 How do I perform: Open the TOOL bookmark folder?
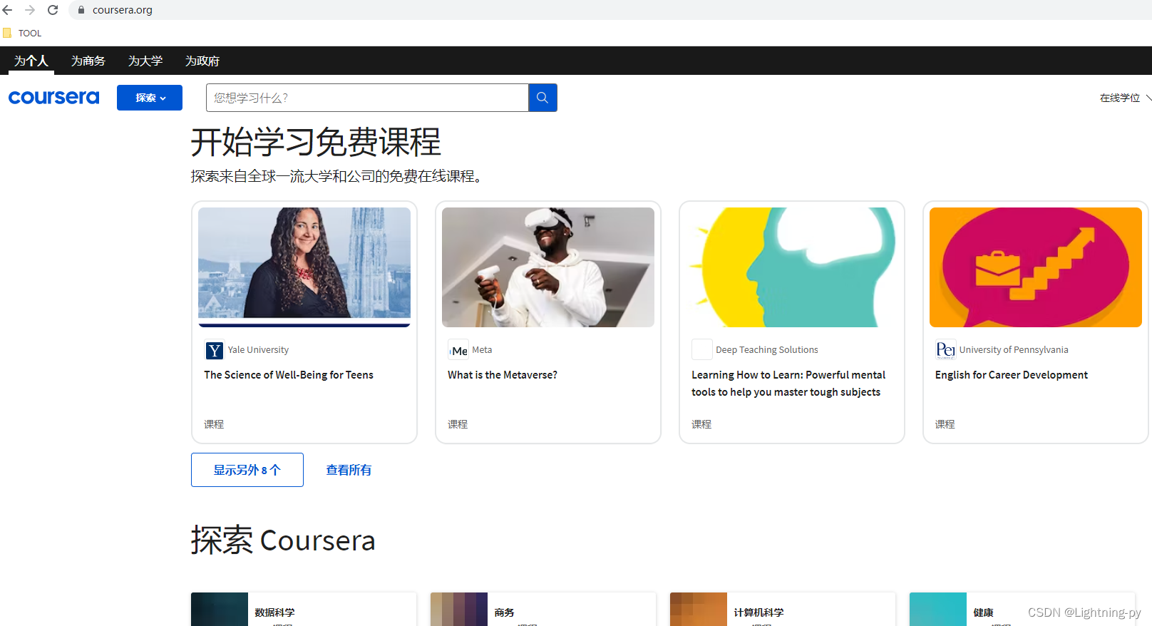click(x=22, y=33)
